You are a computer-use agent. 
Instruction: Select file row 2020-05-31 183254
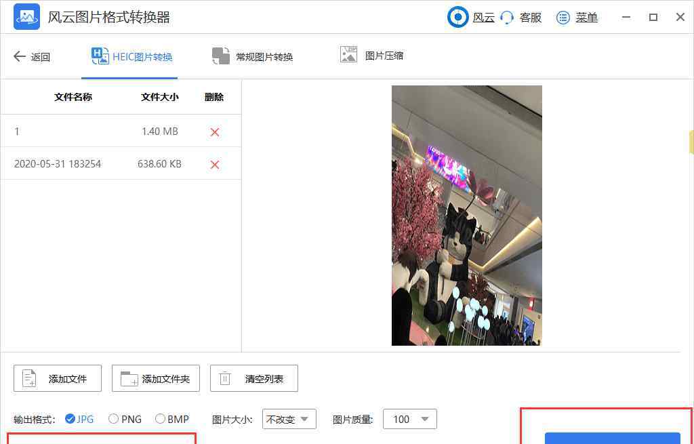[121, 164]
